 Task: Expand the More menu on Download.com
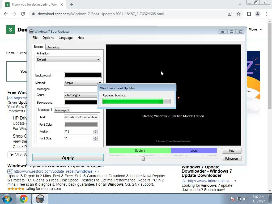click(255, 29)
